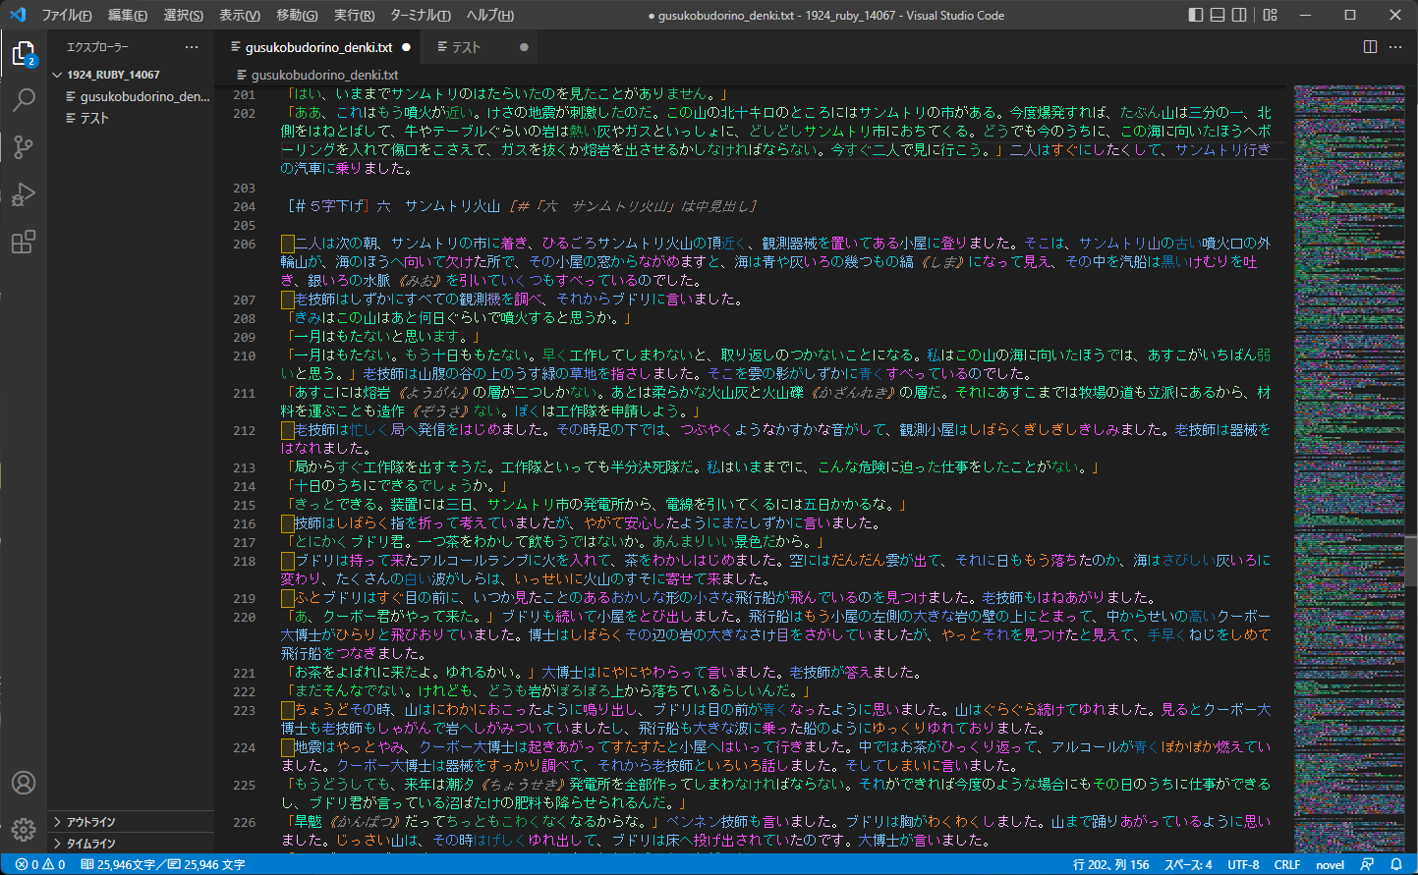The image size is (1418, 875).
Task: Open the Run and Debug view
Action: (24, 191)
